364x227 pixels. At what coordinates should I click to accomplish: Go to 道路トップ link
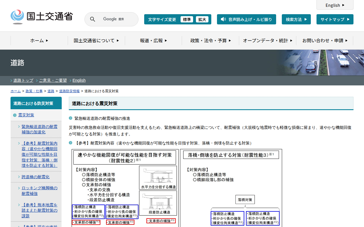[23, 80]
